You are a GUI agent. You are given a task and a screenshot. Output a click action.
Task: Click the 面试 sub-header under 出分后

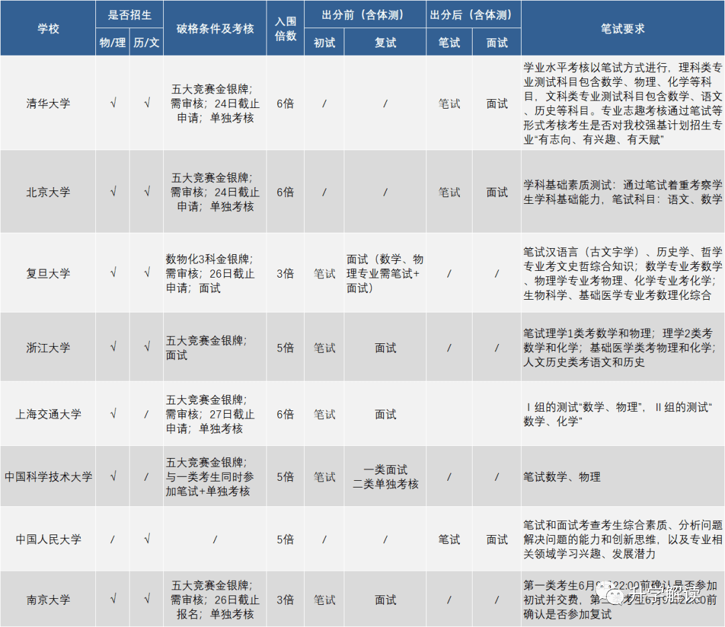(x=497, y=42)
